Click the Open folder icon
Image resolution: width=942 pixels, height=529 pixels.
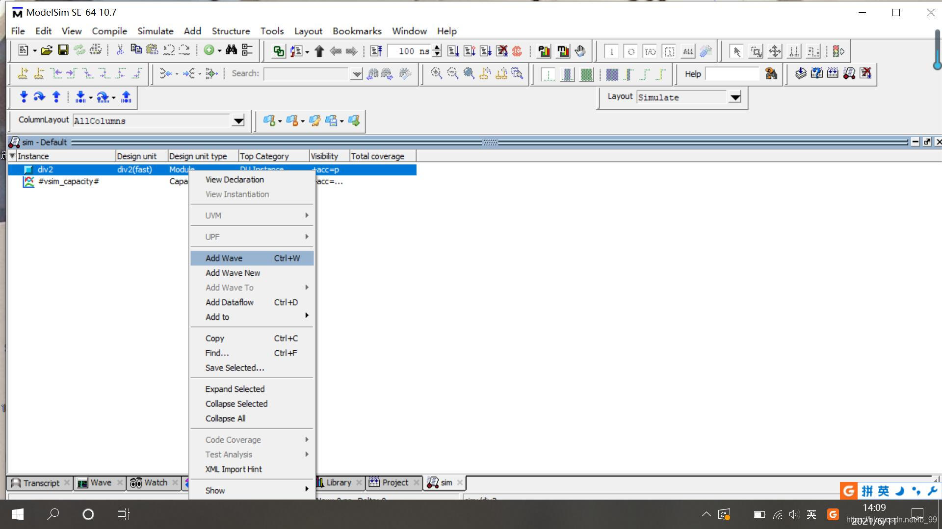coord(47,50)
